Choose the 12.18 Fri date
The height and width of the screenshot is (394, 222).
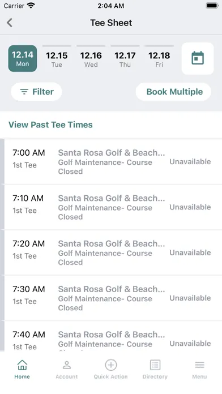159,59
